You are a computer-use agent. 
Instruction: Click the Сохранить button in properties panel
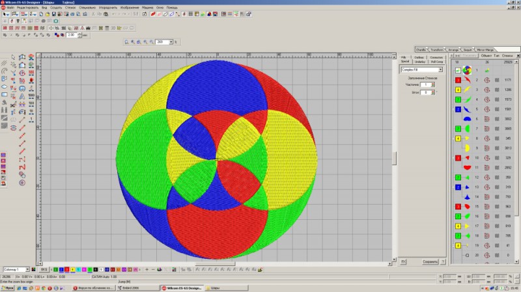coord(430,262)
